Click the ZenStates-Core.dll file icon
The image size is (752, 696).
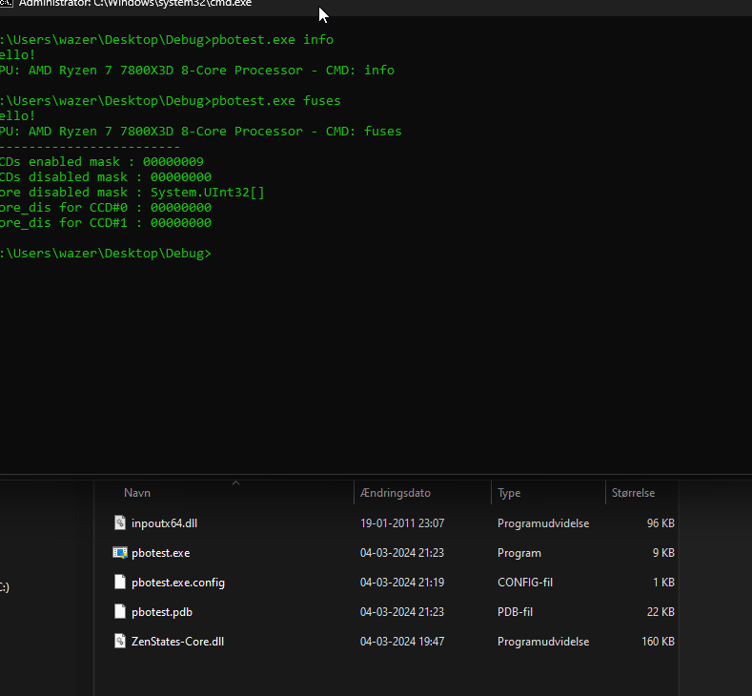[120, 642]
